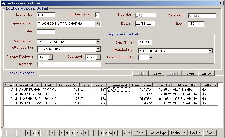Open the Verified By dropdown list
This screenshot has width=225, height=138.
(x=98, y=42)
